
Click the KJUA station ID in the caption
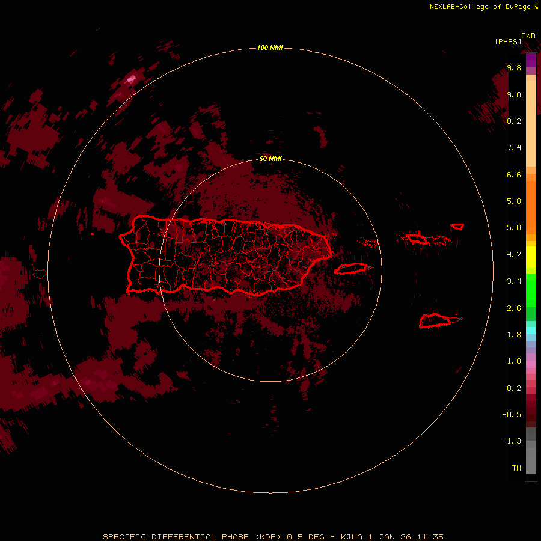point(352,537)
